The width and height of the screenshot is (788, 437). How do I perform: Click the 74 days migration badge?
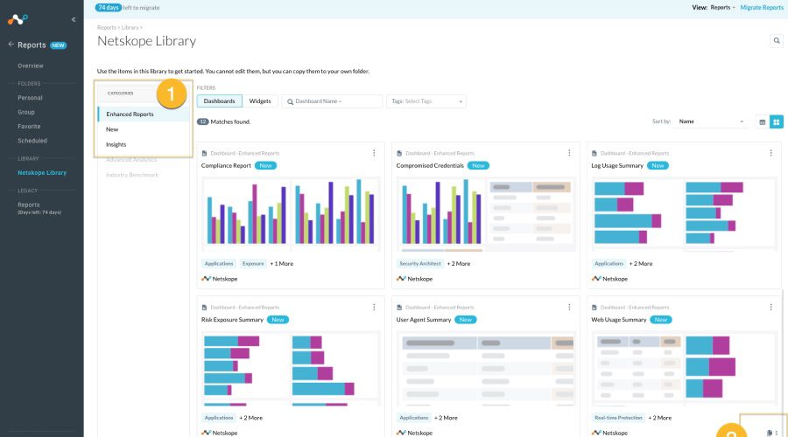[x=108, y=8]
